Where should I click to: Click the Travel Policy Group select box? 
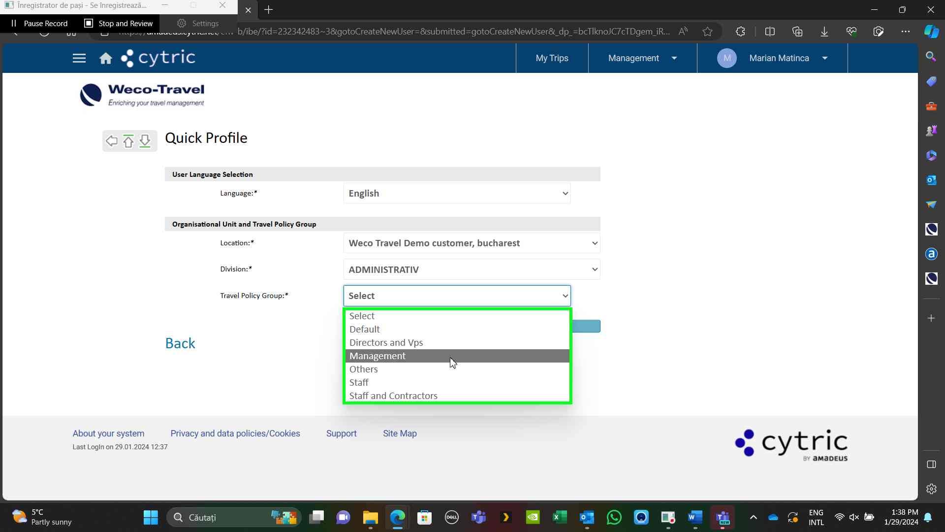[x=457, y=296]
